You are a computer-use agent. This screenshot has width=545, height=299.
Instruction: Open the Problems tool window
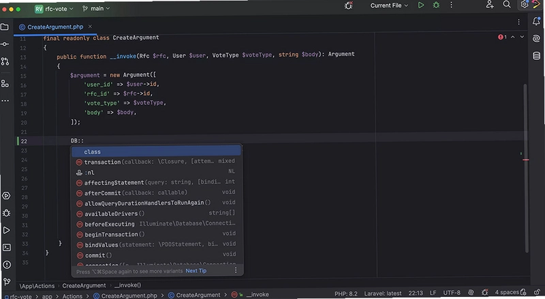[7, 264]
